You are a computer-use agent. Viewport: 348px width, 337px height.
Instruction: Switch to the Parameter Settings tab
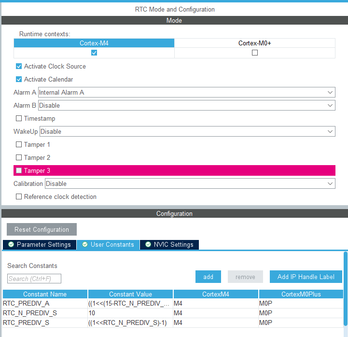(x=40, y=245)
